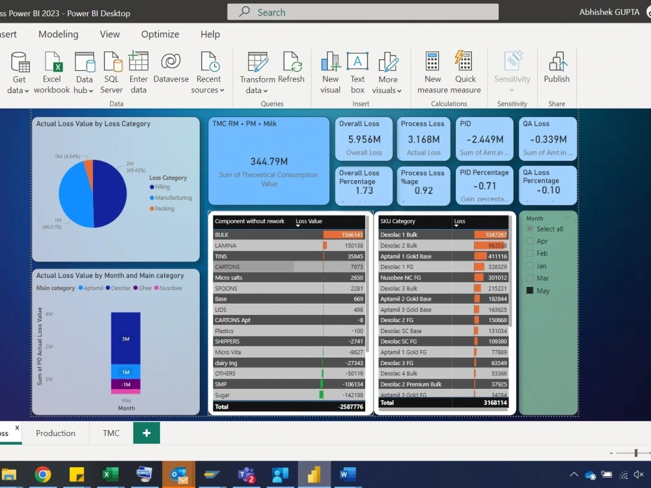This screenshot has width=651, height=488.
Task: Check Feb in the Month slicer
Action: tap(529, 253)
